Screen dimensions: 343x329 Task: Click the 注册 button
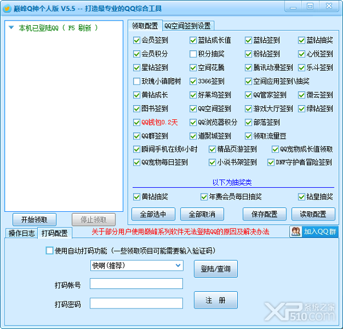click(216, 300)
